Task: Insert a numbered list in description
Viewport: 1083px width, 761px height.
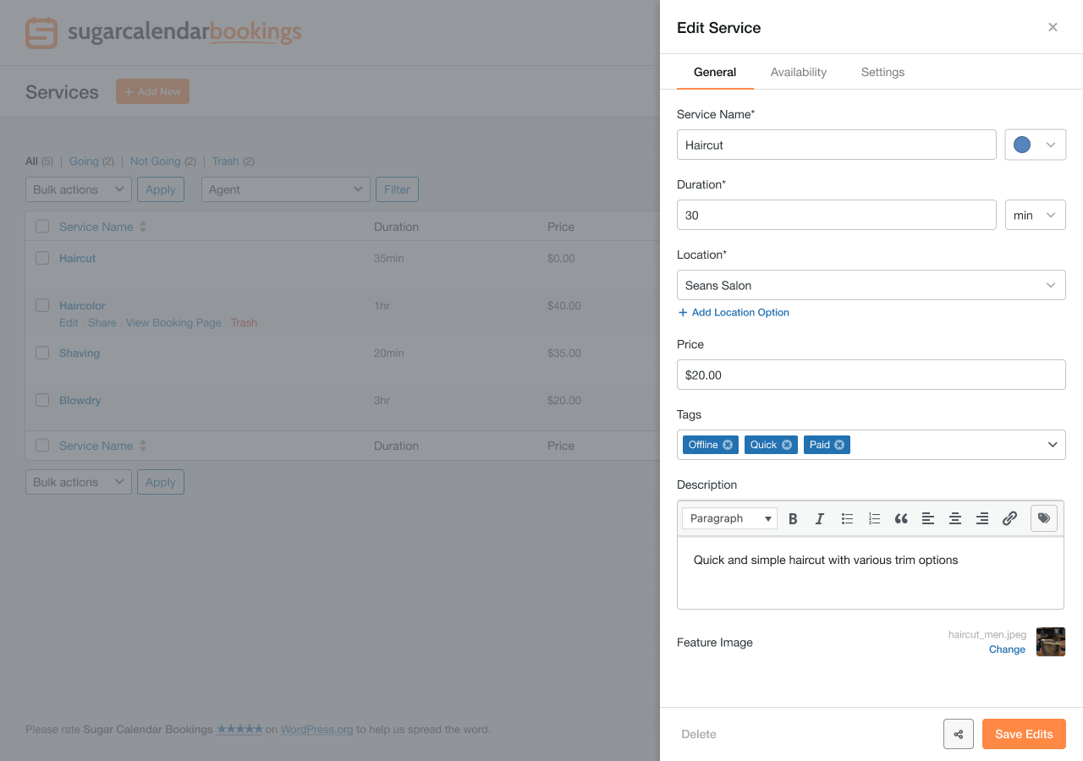Action: coord(874,518)
